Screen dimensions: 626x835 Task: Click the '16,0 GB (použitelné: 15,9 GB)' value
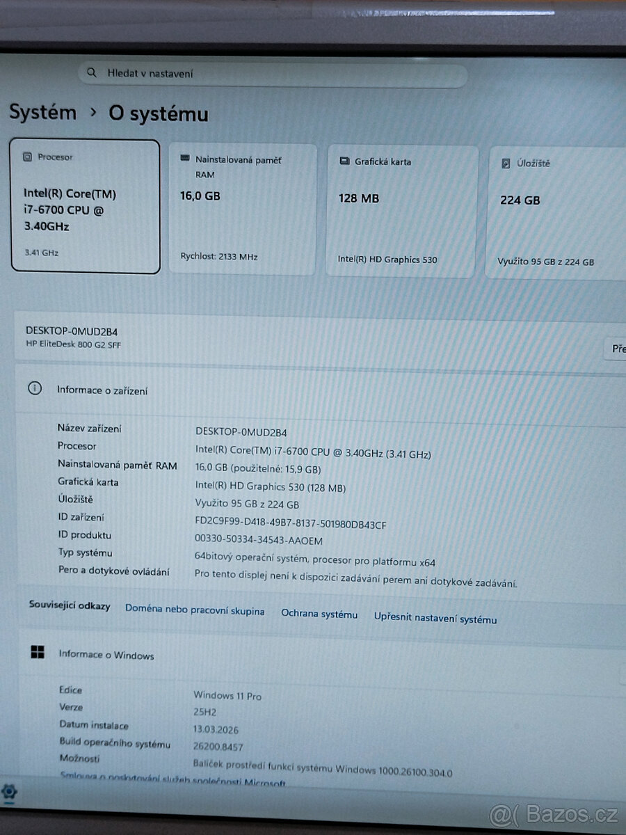click(258, 469)
